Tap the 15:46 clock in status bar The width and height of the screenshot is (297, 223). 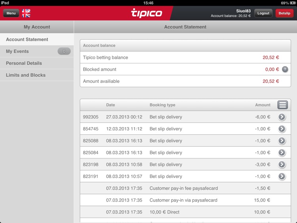click(148, 3)
